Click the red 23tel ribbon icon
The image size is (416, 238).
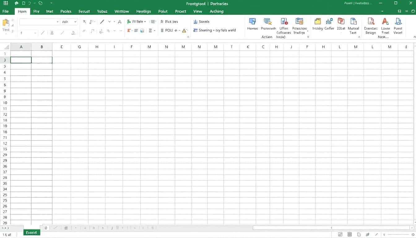(341, 21)
